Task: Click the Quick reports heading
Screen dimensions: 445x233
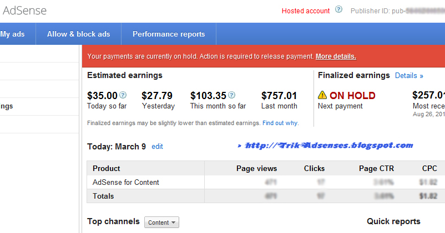Action: tap(393, 221)
